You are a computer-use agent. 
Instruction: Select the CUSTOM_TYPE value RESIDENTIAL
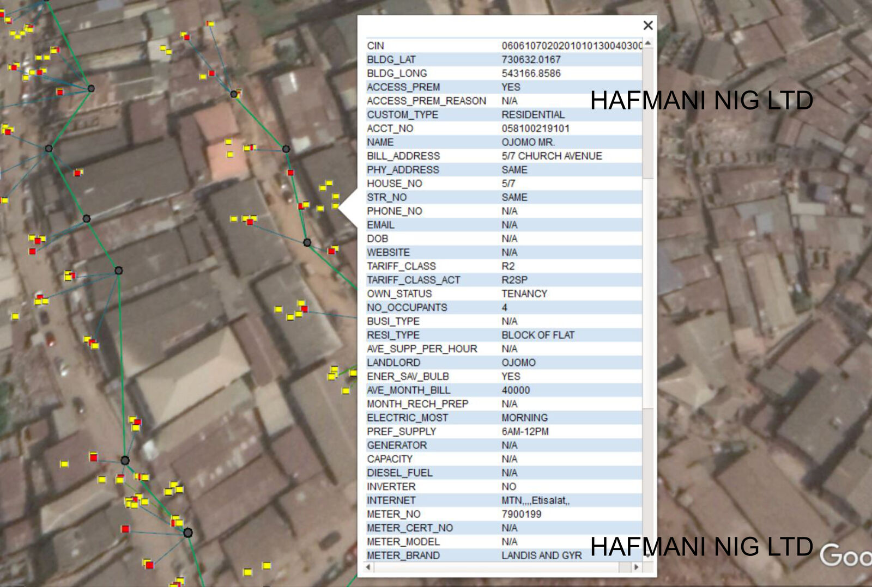533,114
